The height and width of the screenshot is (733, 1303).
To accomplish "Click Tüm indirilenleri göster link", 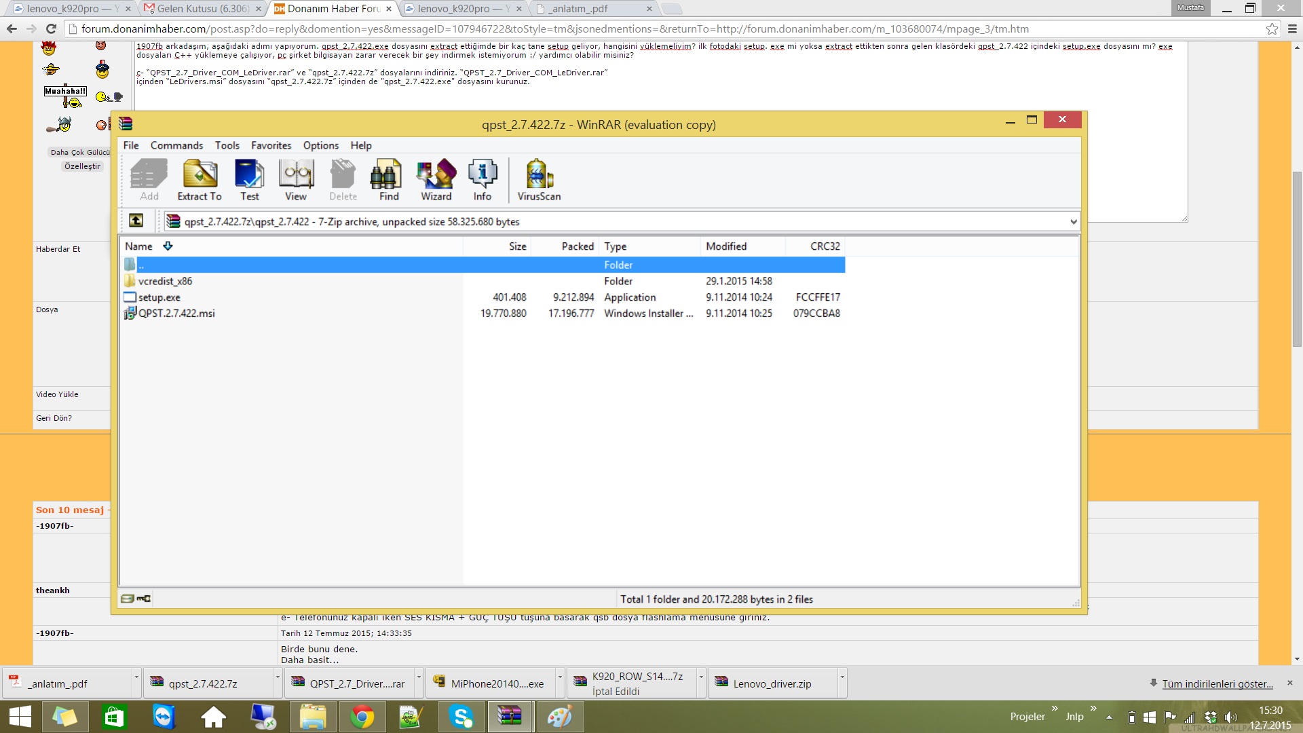I will pos(1217,683).
